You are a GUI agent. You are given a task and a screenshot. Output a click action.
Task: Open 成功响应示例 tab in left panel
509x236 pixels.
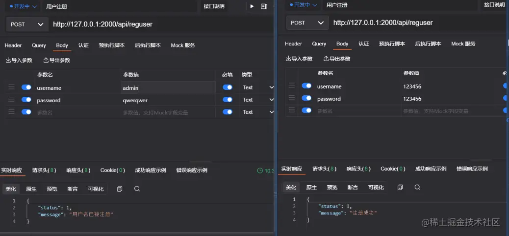[151, 170]
